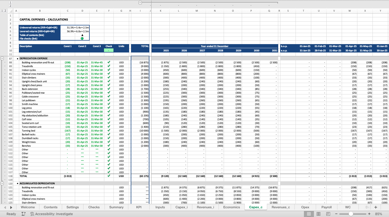This screenshot has width=389, height=217.
Task: Click outline level 1 button to collapse rows
Action: pyautogui.click(x=2, y=11)
